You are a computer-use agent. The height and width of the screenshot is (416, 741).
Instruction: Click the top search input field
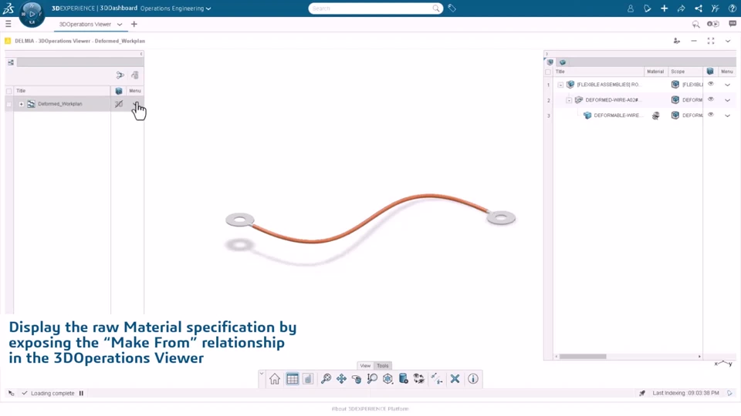371,8
